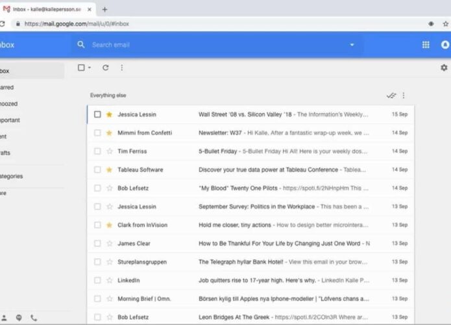Click the browser address bar URL
This screenshot has width=451, height=325.
pos(77,24)
